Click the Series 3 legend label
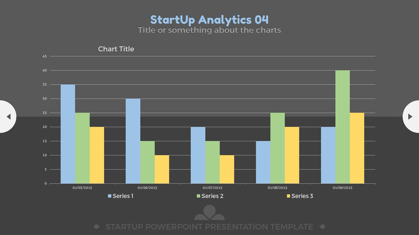 302,196
